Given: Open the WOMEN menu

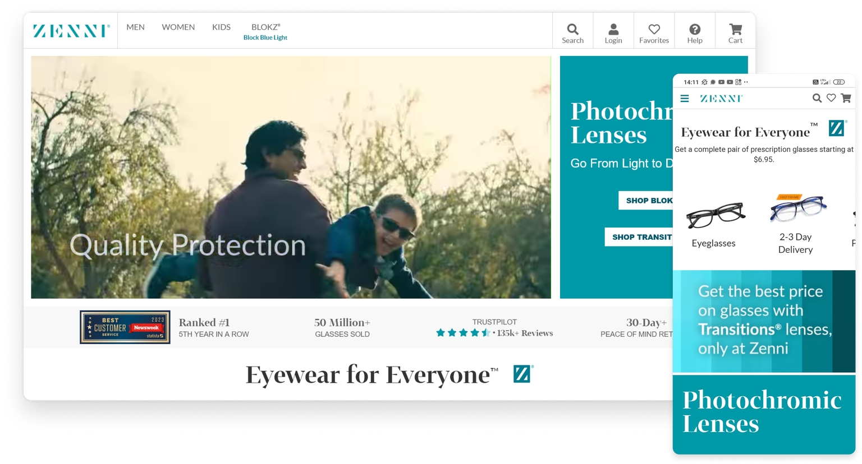Looking at the screenshot, I should pos(178,27).
